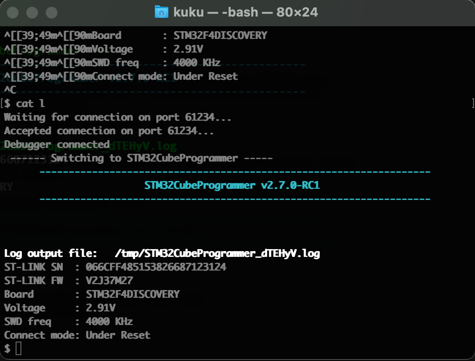Click bottom SWD freq value '4000 KHz'
This screenshot has height=361, width=475.
click(x=110, y=322)
